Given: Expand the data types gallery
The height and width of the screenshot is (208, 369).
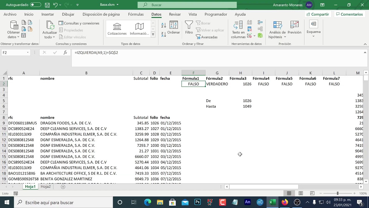Looking at the screenshot, I should pos(153,34).
